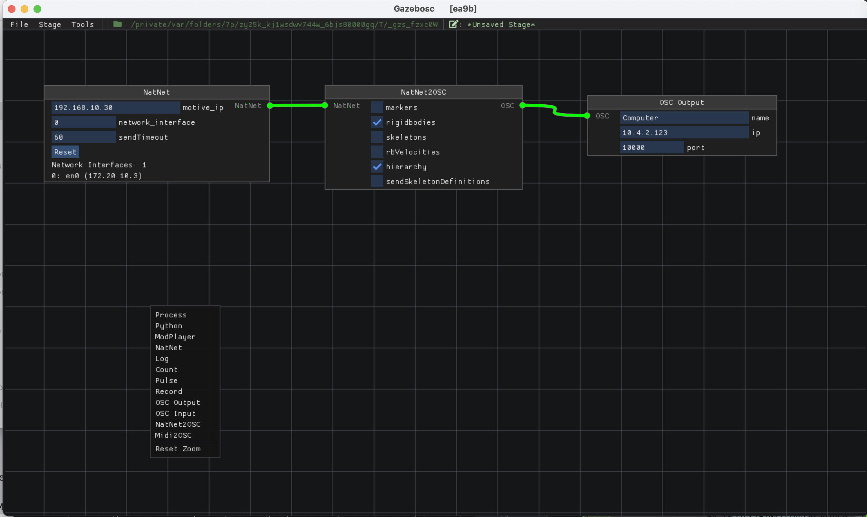Click the NatNet2OSC OSC output pin

coord(522,106)
